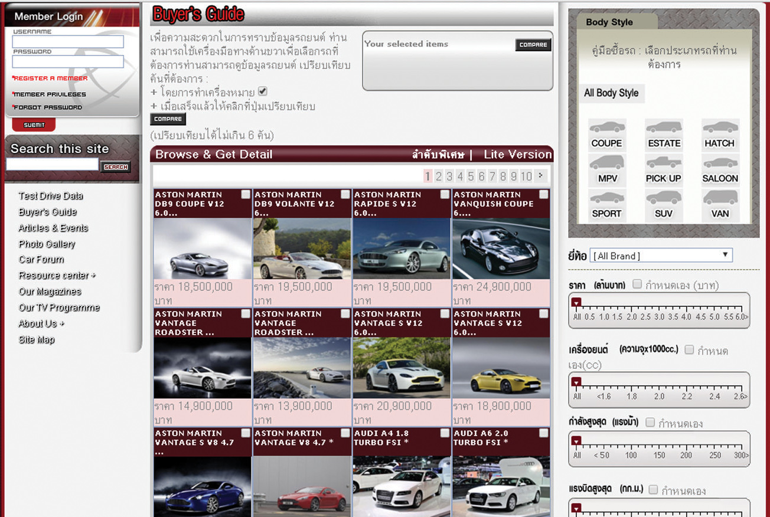Open Buyer's Guide menu item
This screenshot has width=770, height=517.
pos(48,212)
